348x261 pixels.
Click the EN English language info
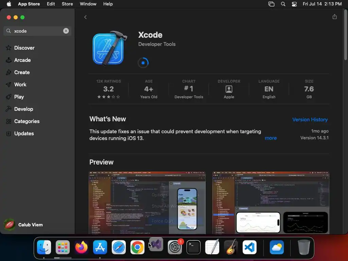[x=269, y=89]
